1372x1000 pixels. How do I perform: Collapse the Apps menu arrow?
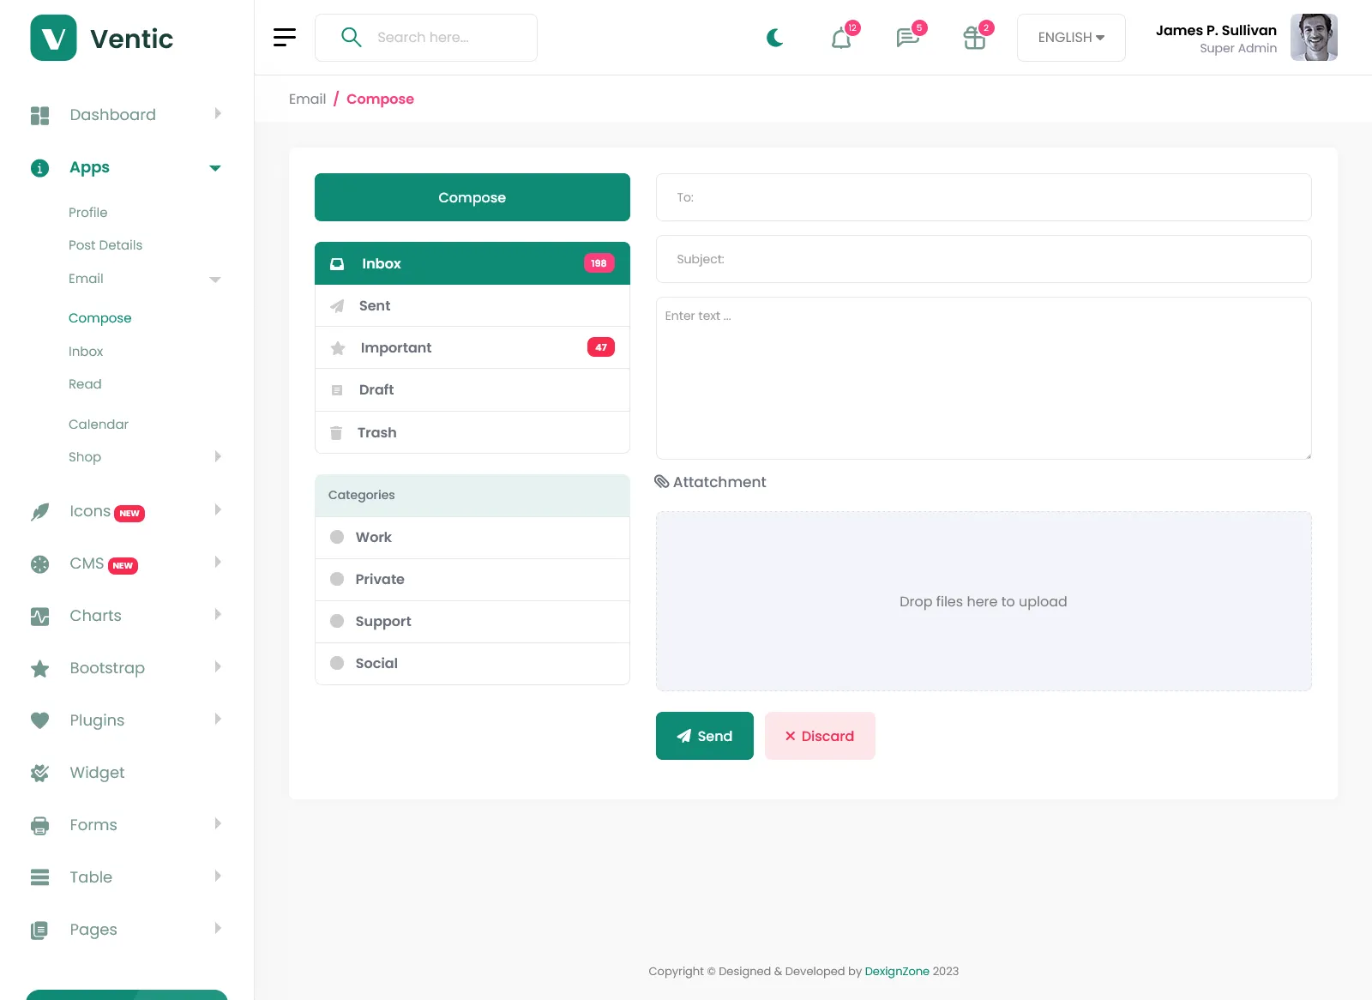pos(215,168)
